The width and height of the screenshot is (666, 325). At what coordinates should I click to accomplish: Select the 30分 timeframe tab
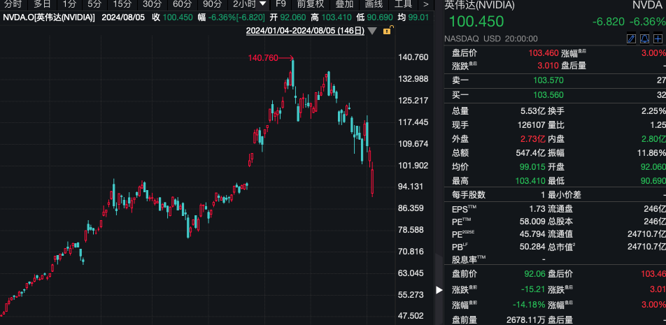[x=152, y=4]
